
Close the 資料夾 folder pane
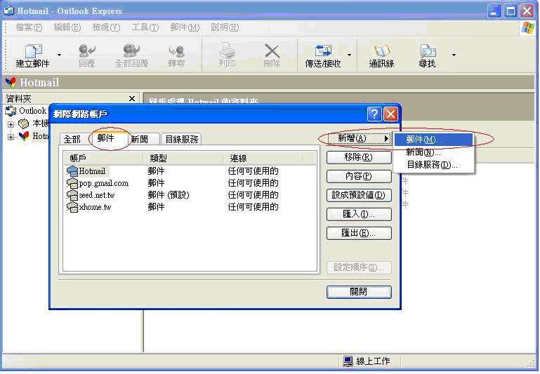click(x=132, y=99)
